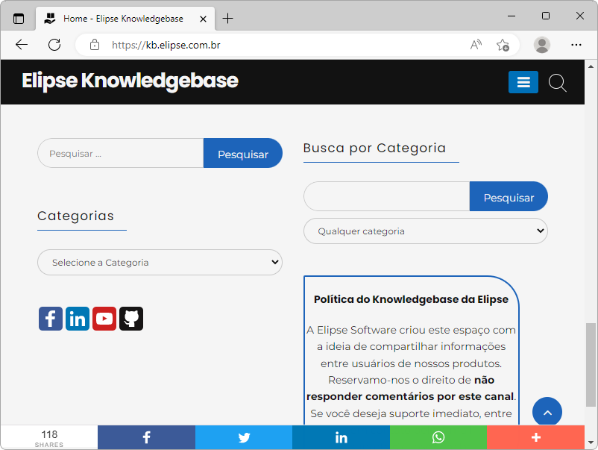Share the page via WhatsApp icon
Viewport: 598px width, 450px height.
[438, 437]
